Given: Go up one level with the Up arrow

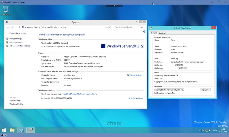Looking at the screenshot, I should pyautogui.click(x=19, y=27).
